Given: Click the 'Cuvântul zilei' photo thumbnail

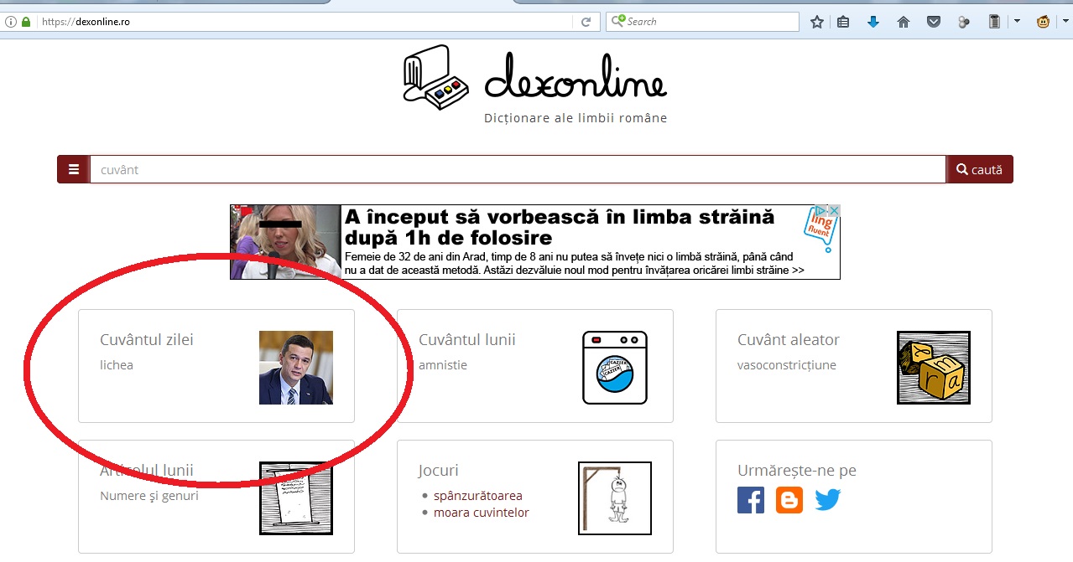Looking at the screenshot, I should point(296,368).
